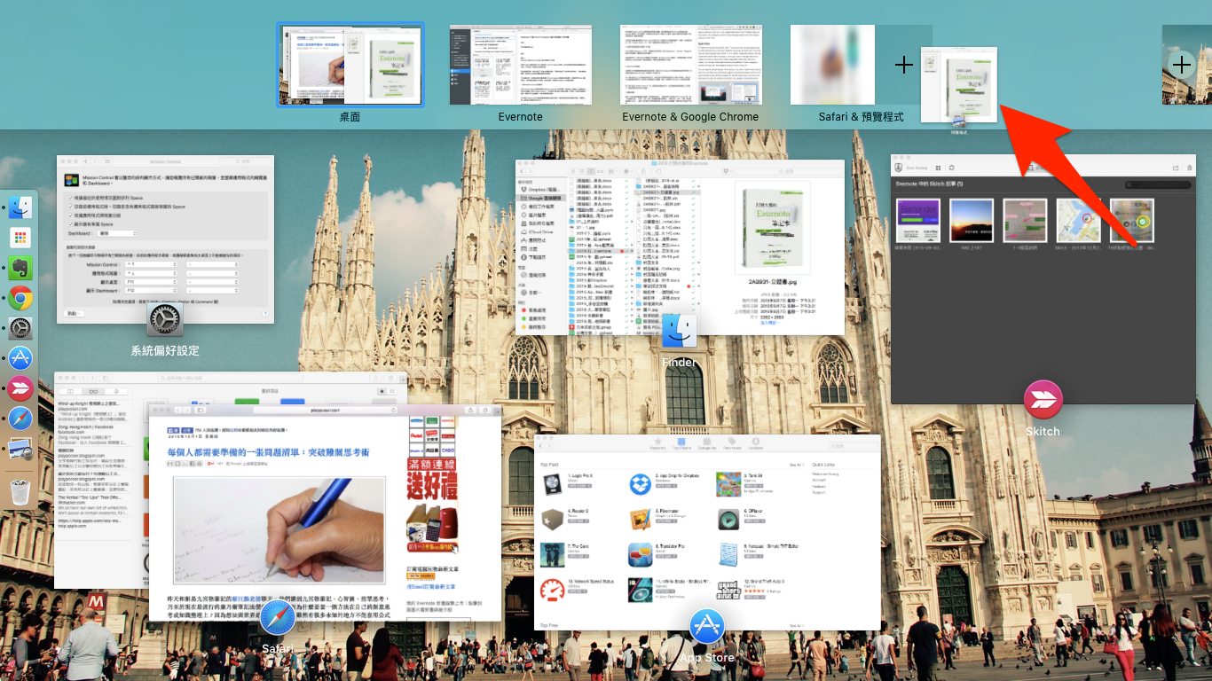Open Mission Control keyboard shortcut dropdown
The width and height of the screenshot is (1212, 681).
point(152,264)
